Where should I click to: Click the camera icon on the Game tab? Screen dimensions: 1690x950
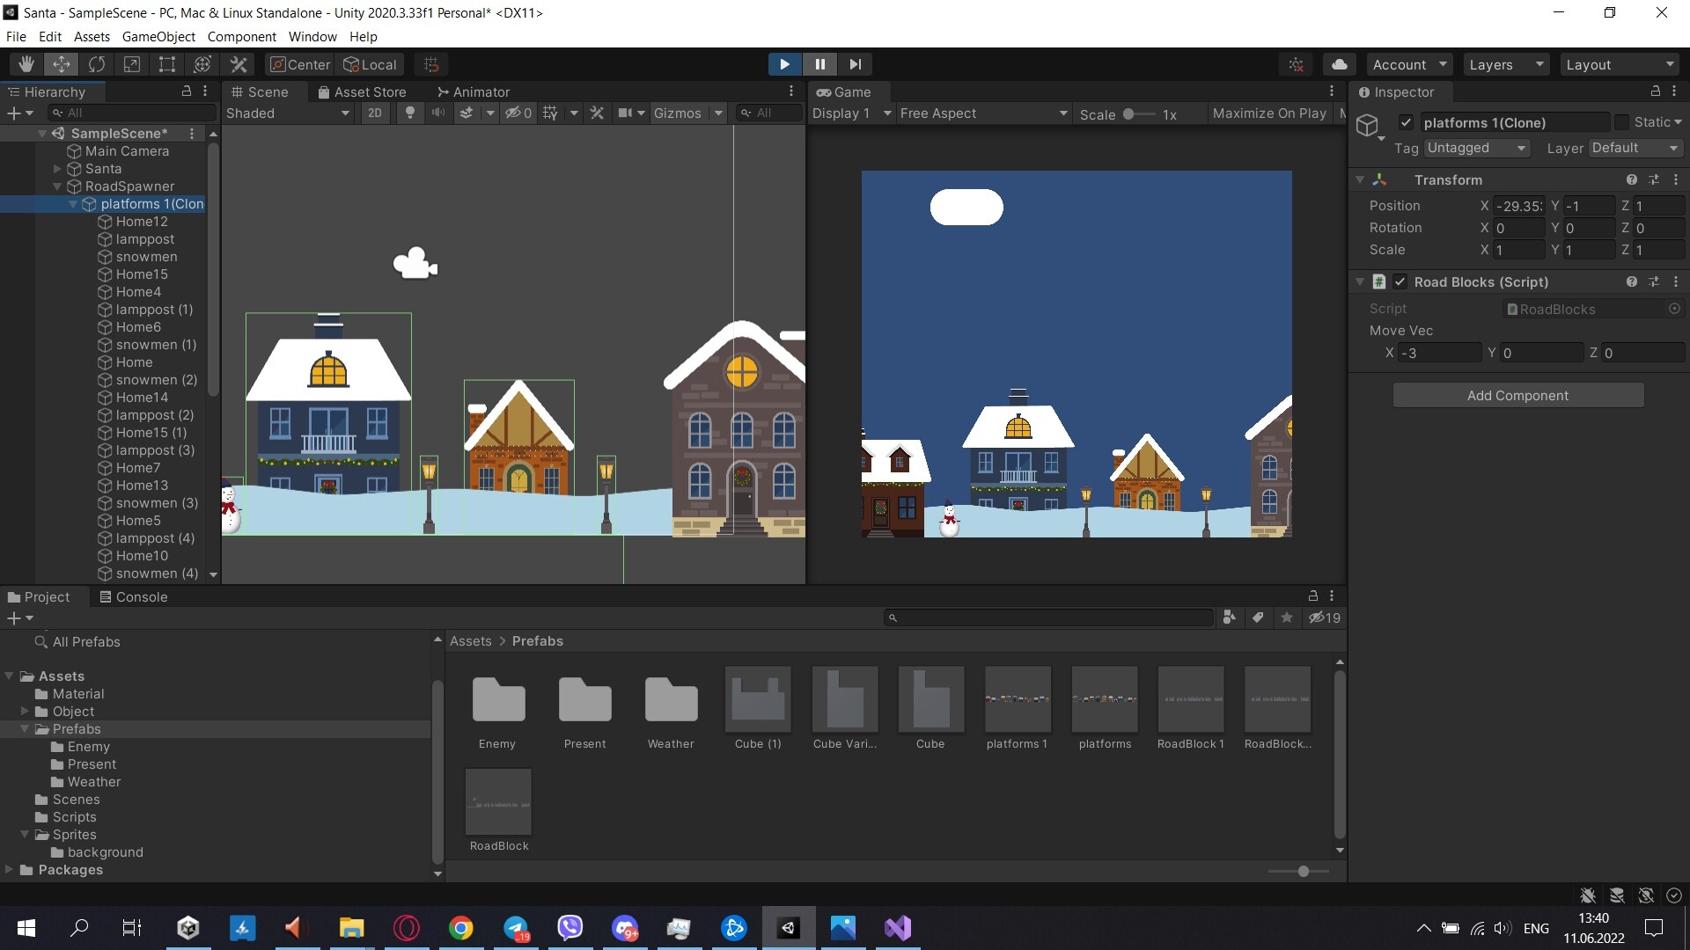[x=824, y=91]
